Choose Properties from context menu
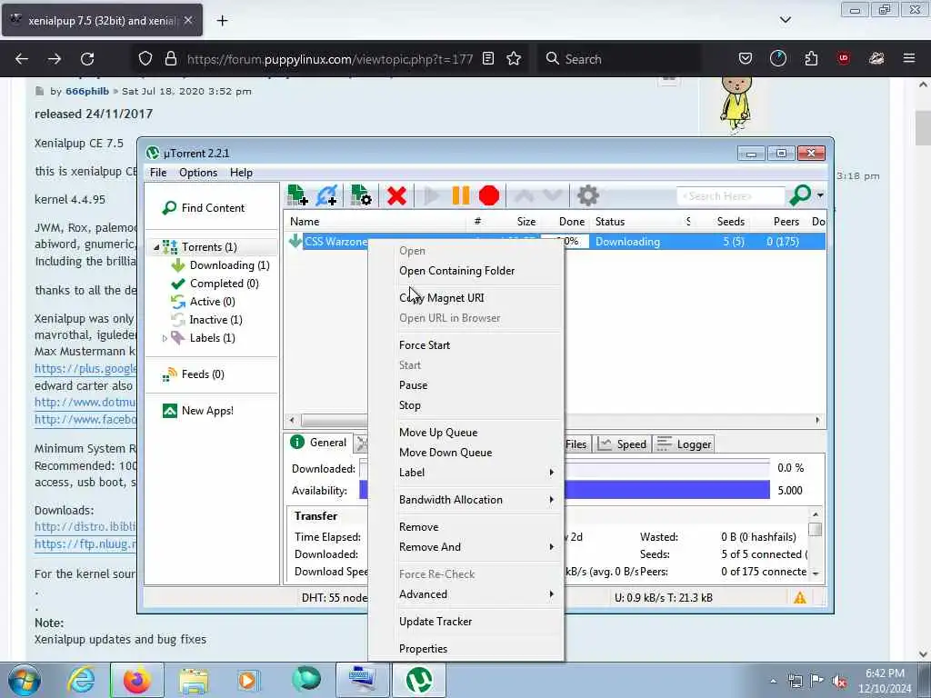Screen dimensions: 931x698 point(465,649)
